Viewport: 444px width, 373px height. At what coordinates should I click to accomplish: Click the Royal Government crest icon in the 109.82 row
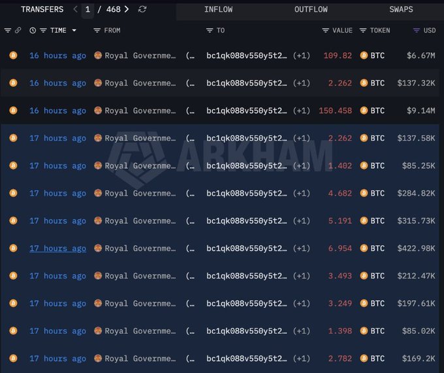click(x=98, y=55)
